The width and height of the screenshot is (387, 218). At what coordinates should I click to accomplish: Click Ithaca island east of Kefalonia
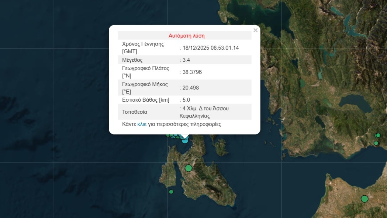(x=221, y=146)
